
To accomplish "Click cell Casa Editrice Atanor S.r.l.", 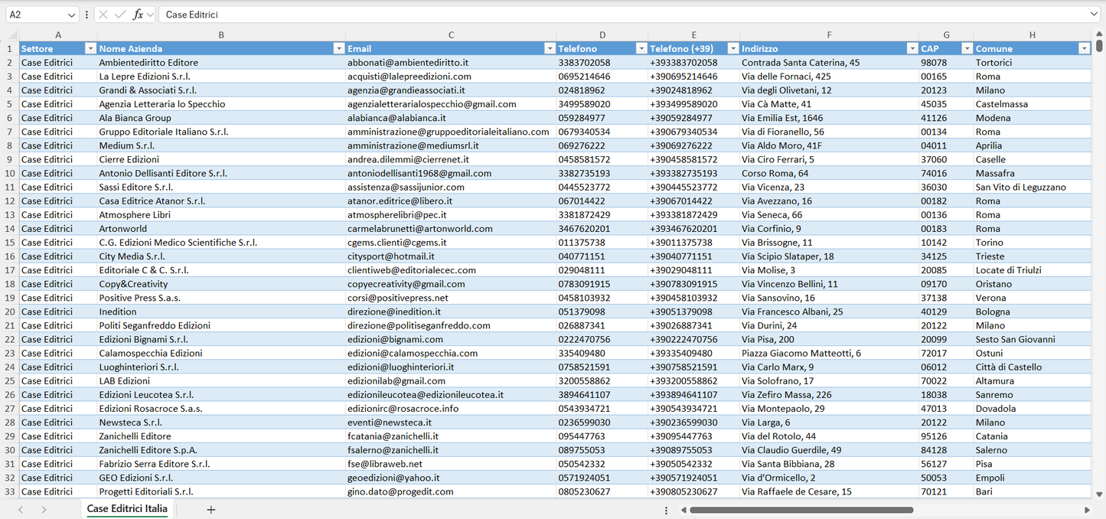I will 221,201.
